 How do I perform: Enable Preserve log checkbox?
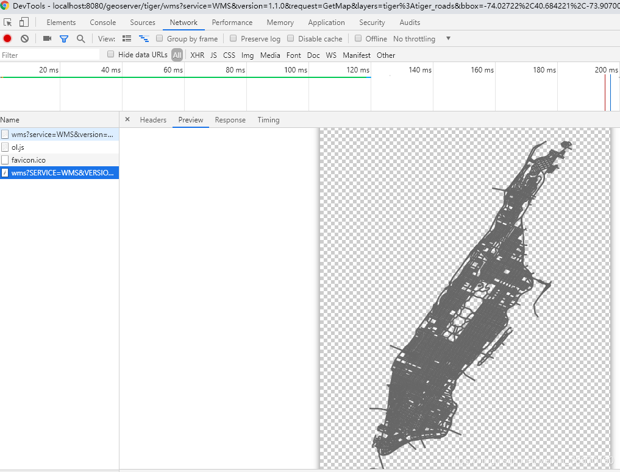pos(233,38)
